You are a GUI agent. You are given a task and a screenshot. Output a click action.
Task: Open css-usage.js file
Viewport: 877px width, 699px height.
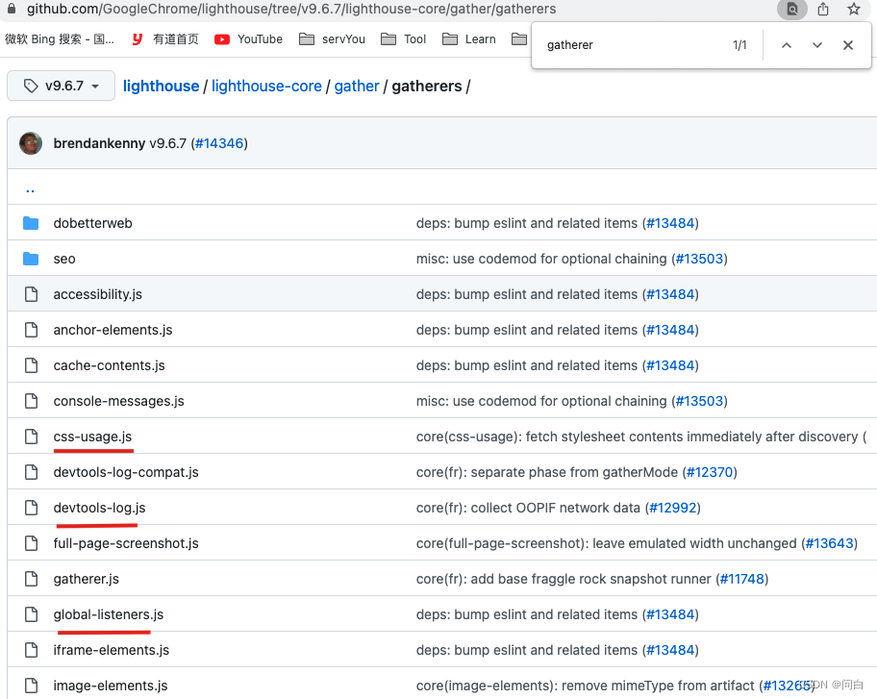93,437
